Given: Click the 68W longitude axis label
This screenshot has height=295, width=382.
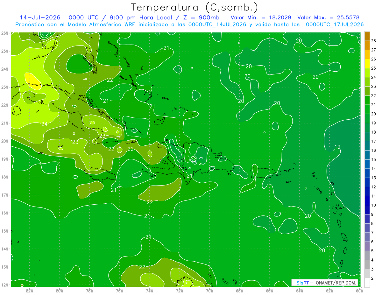Looking at the screenshot, I should (x=239, y=291).
